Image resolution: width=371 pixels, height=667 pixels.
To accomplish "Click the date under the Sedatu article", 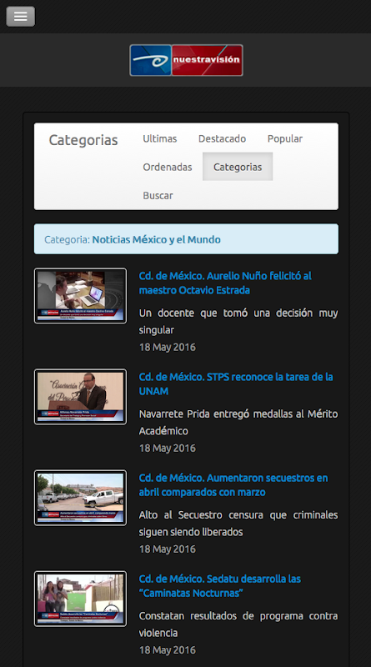I will tap(168, 650).
